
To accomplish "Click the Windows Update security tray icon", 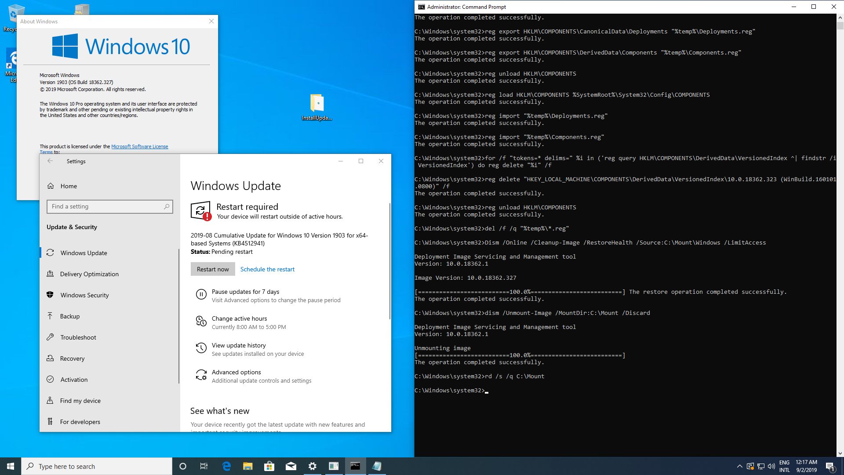I will pyautogui.click(x=750, y=466).
